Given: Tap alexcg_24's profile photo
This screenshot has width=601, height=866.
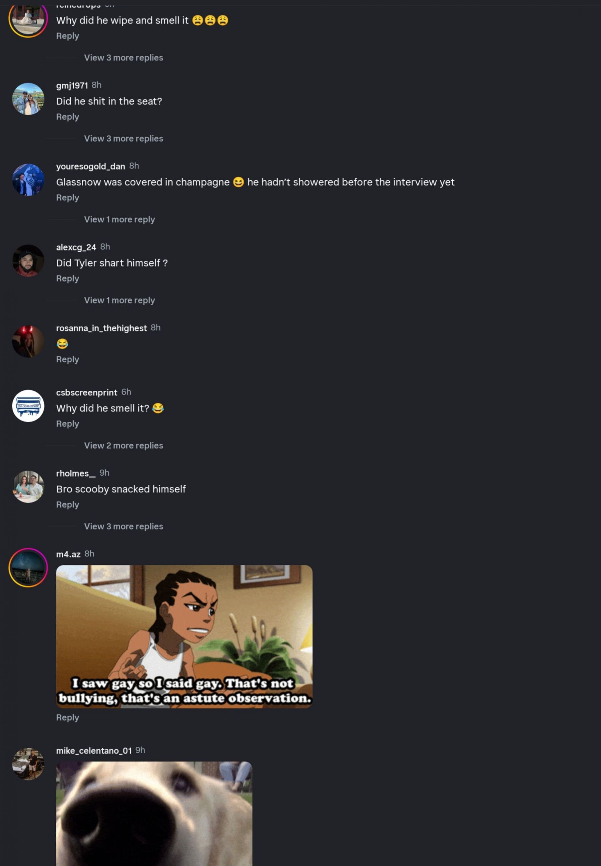Looking at the screenshot, I should (x=28, y=261).
